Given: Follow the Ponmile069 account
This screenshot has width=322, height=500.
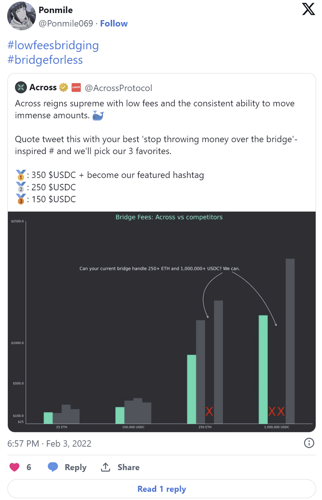Looking at the screenshot, I should pos(114,24).
